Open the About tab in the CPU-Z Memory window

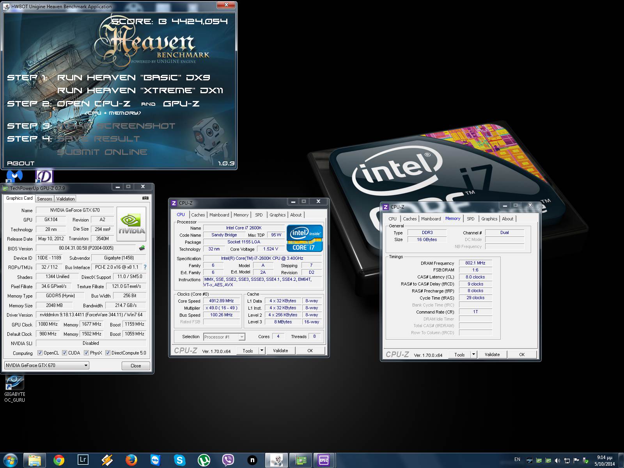(507, 219)
